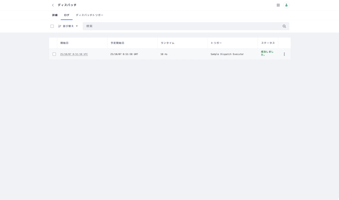Viewport: 339px width, 200px height.
Task: Click the 予定開始日 column header
Action: coord(117,43)
